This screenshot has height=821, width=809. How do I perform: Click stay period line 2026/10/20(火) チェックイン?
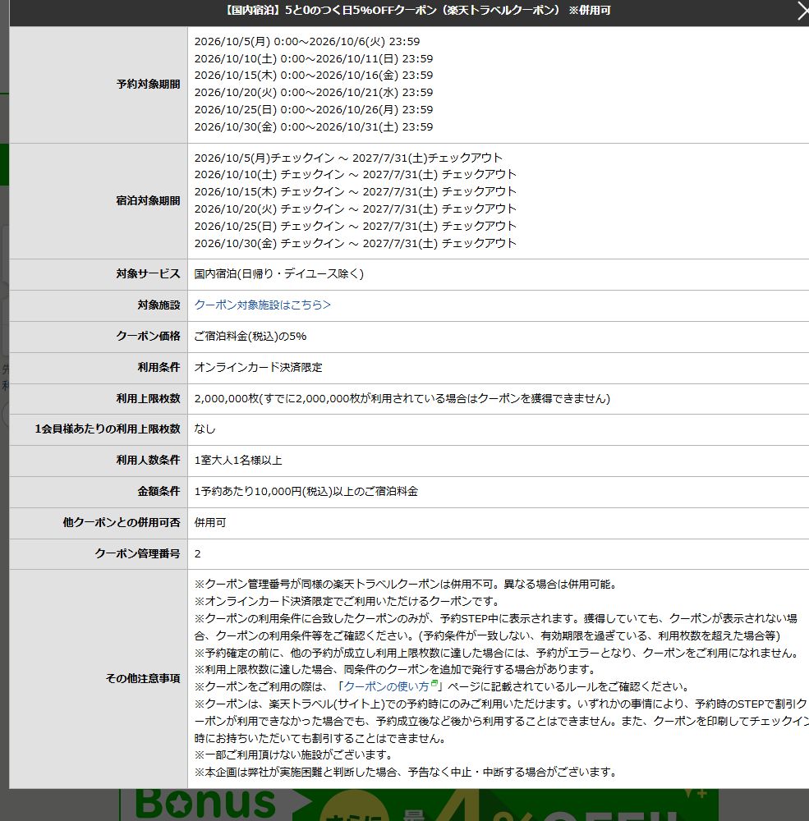pyautogui.click(x=356, y=209)
